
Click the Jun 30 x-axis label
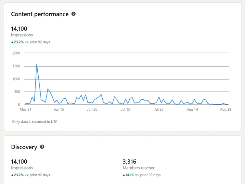pos(92,109)
